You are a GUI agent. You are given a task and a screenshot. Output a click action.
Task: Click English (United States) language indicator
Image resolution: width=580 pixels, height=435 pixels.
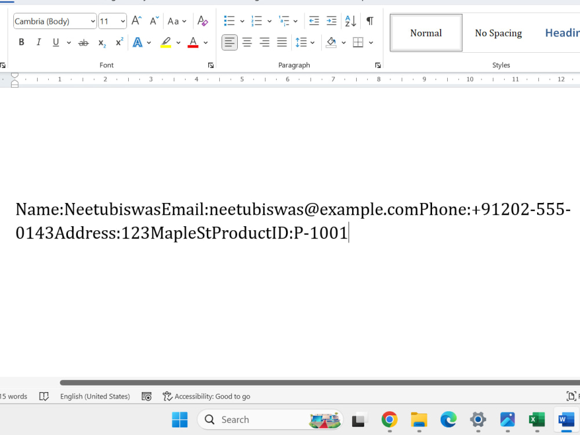(x=95, y=397)
